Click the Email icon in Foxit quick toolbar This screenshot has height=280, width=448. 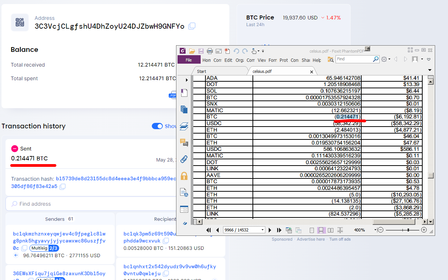(x=219, y=51)
